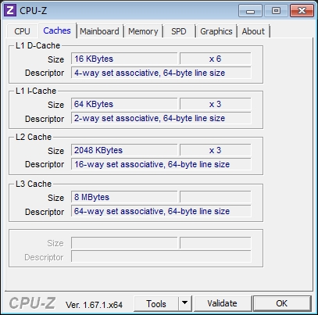This screenshot has width=318, height=315.
Task: Open the Mainboard tab
Action: [x=99, y=31]
